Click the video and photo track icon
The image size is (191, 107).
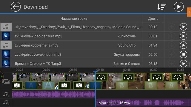[x=6, y=81]
